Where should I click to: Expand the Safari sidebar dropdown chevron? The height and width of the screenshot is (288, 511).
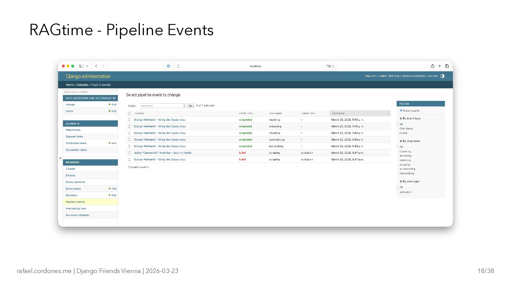[x=87, y=66]
